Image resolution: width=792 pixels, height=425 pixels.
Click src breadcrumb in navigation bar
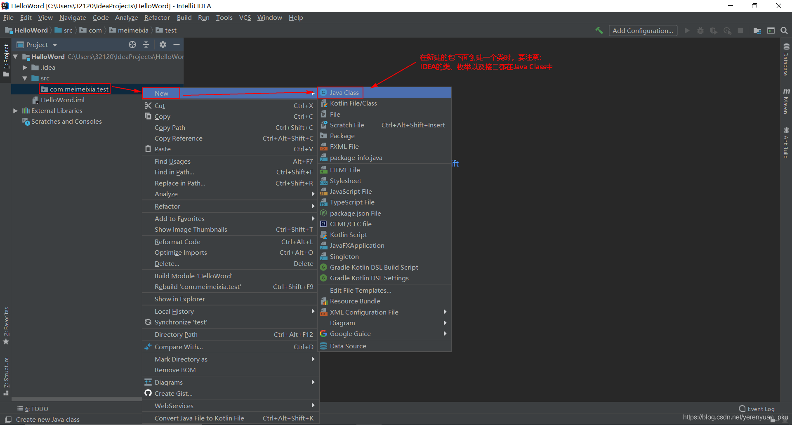click(x=64, y=30)
